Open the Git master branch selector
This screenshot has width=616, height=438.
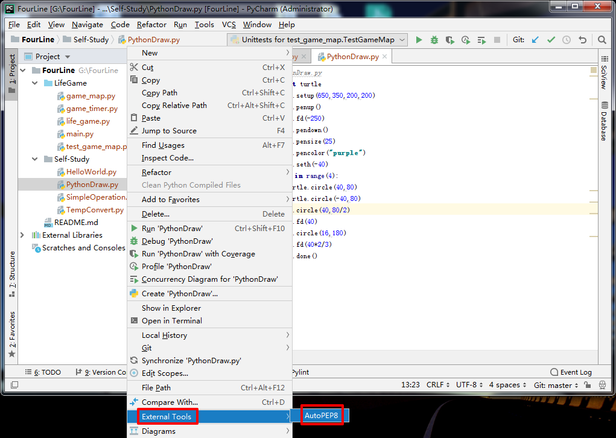(556, 385)
